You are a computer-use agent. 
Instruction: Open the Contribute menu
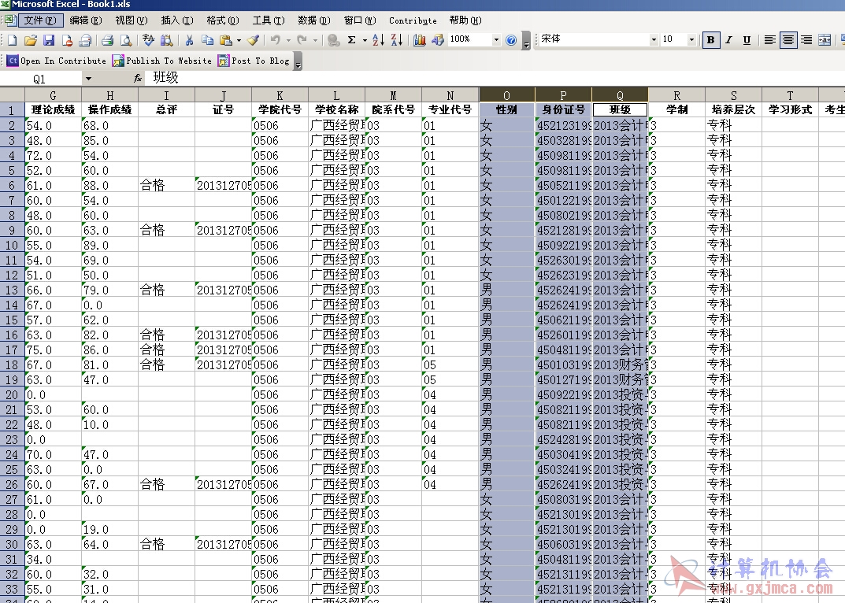tap(413, 20)
